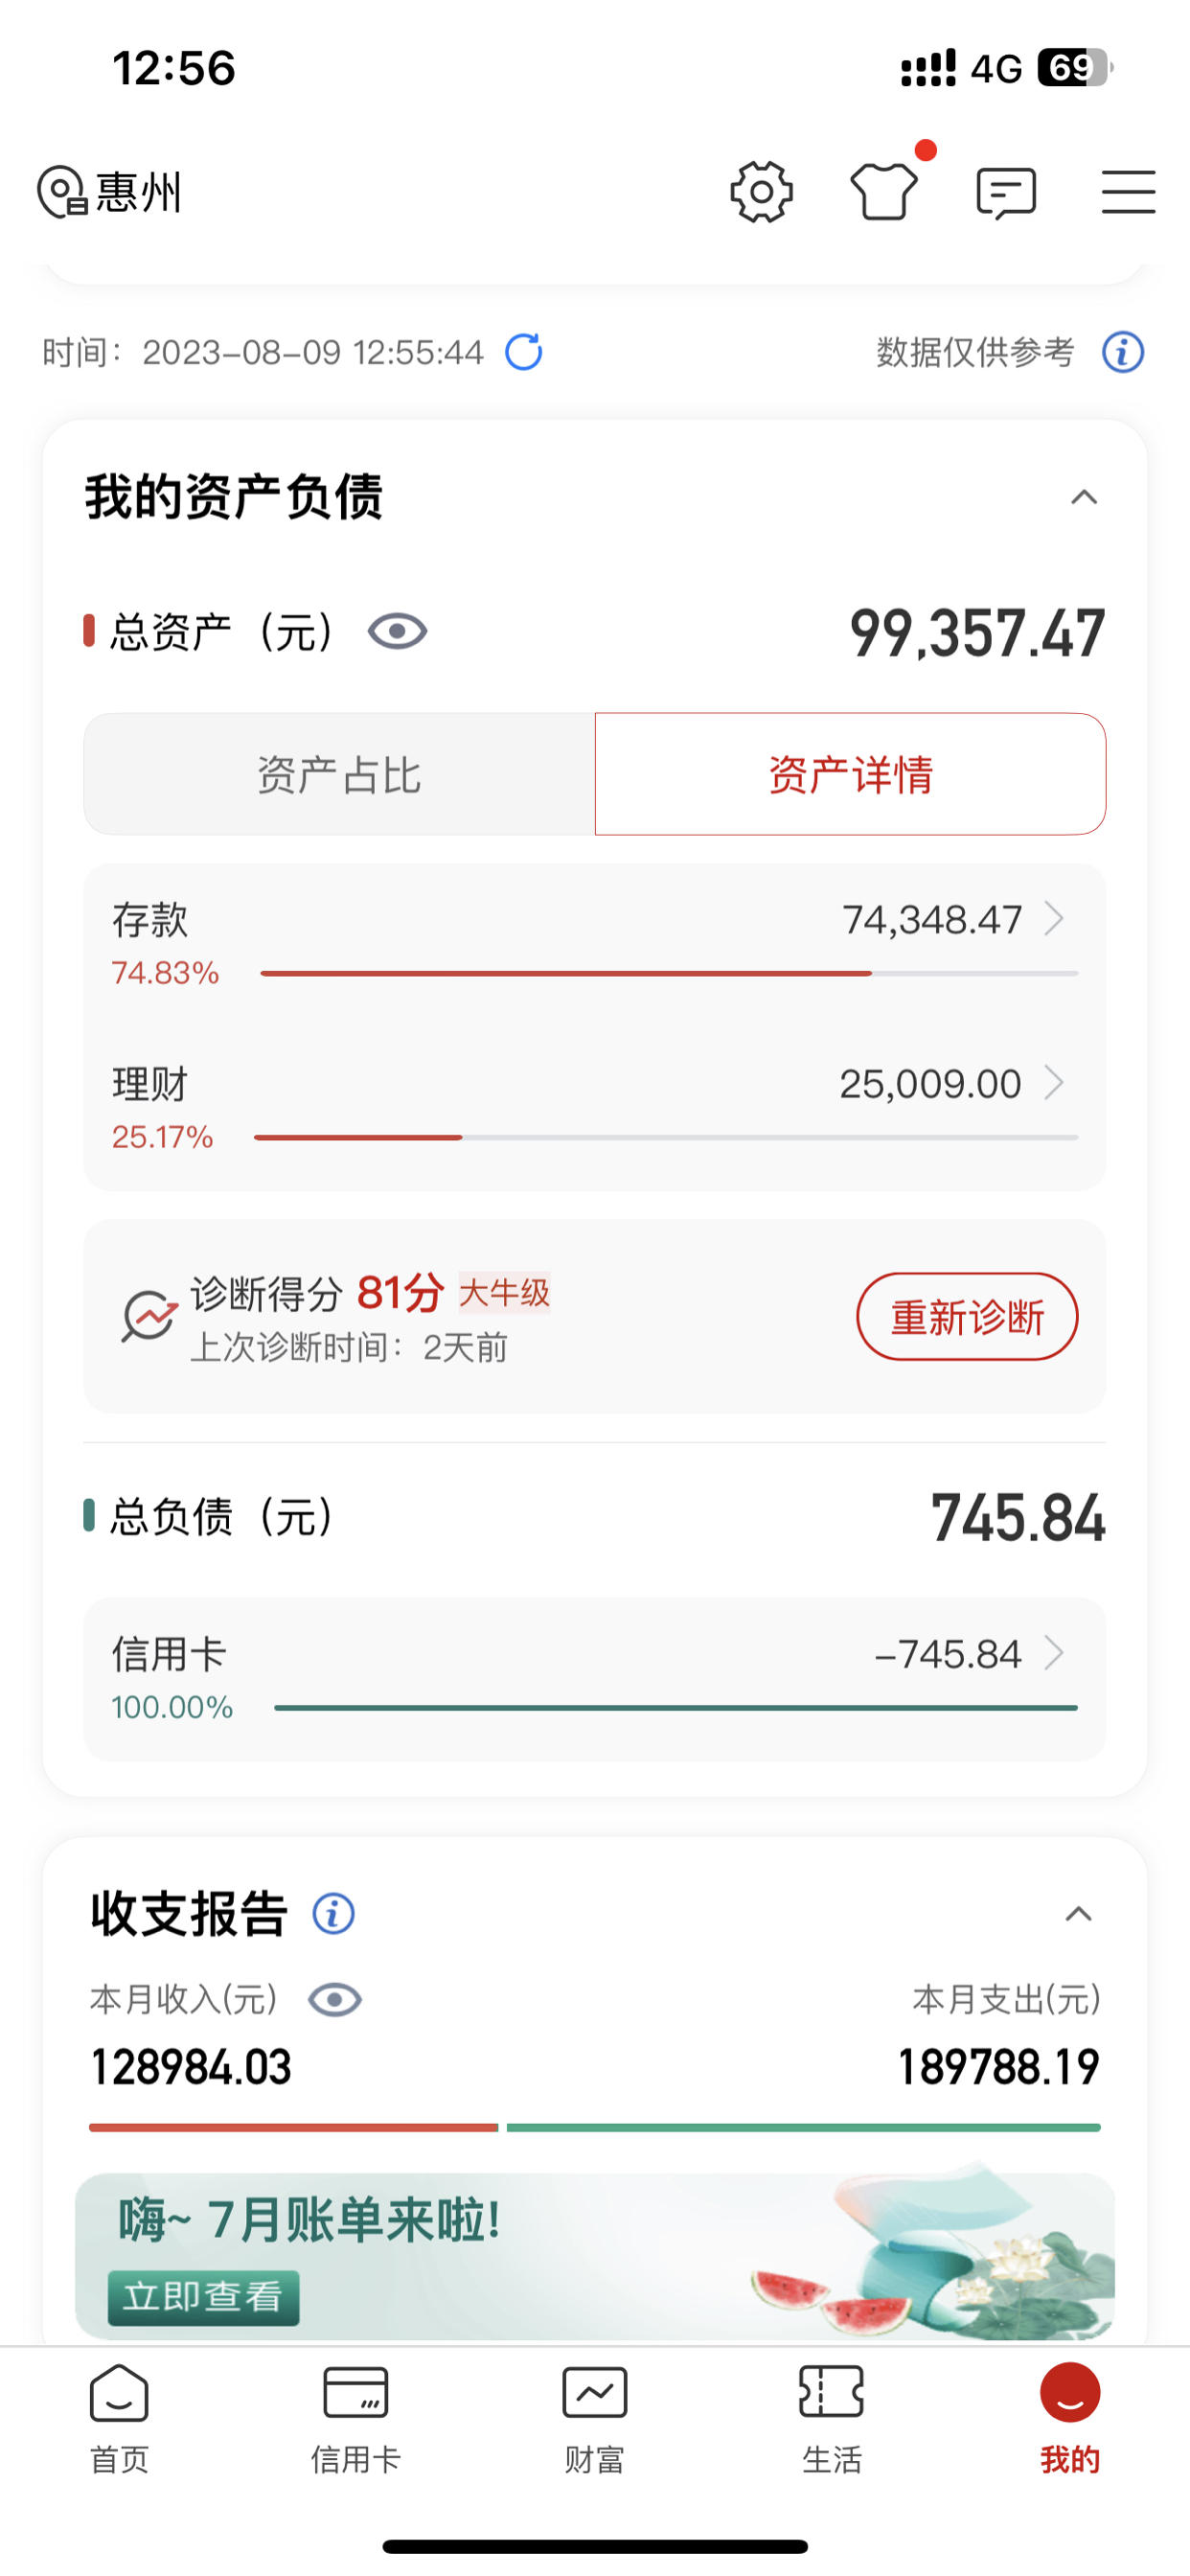Collapse the 我的资产负债 section

1084,497
